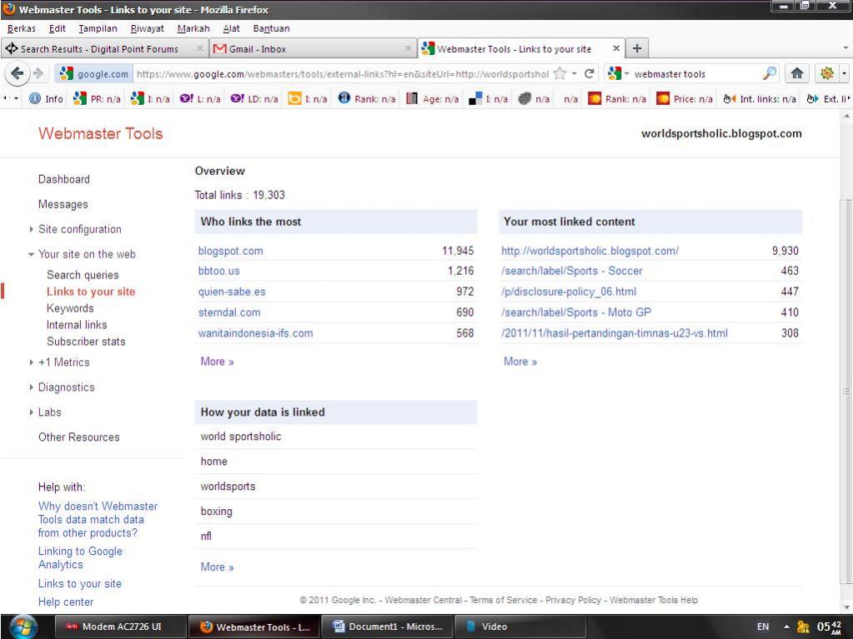Open 'Linking to Google Analytics' help link
The image size is (853, 639).
coord(80,558)
